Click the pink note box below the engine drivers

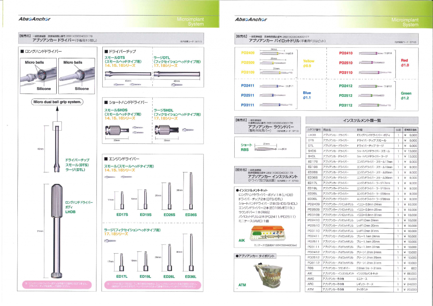click(x=153, y=285)
